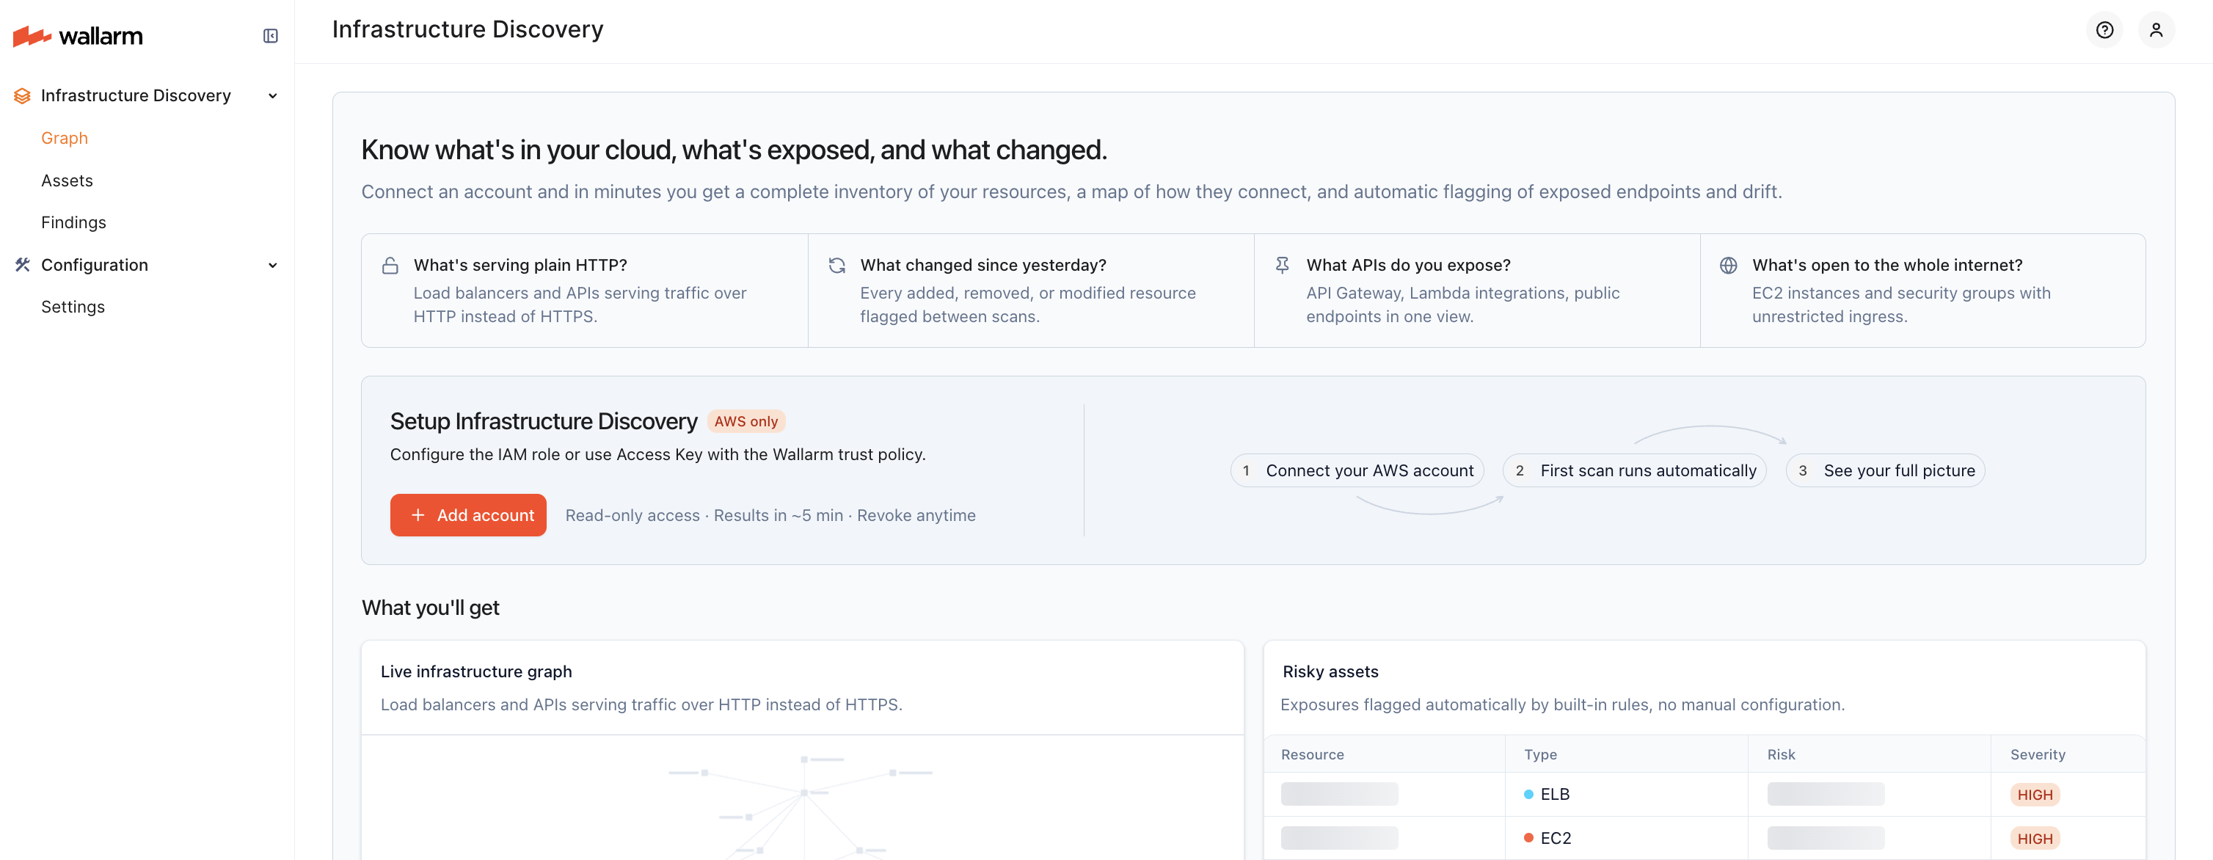The width and height of the screenshot is (2213, 860).
Task: Select the Configuration sidebar heading
Action: click(x=95, y=265)
